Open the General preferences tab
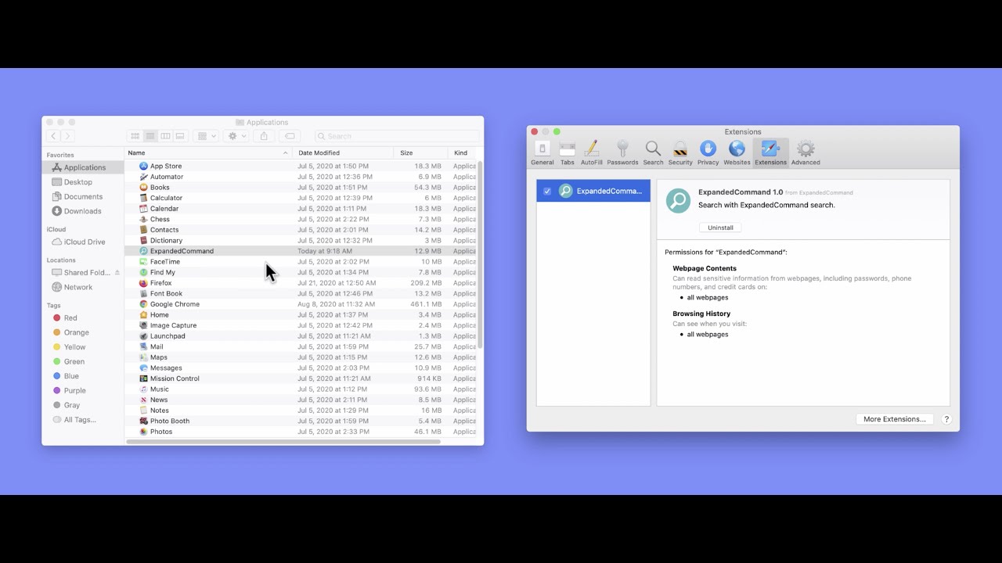Screen dimensions: 1002x563 542,153
